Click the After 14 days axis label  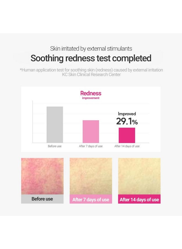[x=127, y=146]
